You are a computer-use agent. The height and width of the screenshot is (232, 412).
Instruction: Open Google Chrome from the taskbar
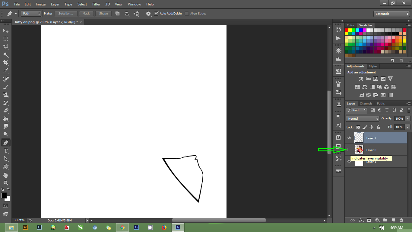[x=122, y=227]
